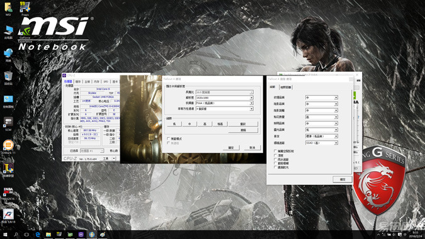Click the wide button right of Ultra preset
Viewport: 425px width, 239px height.
point(243,124)
